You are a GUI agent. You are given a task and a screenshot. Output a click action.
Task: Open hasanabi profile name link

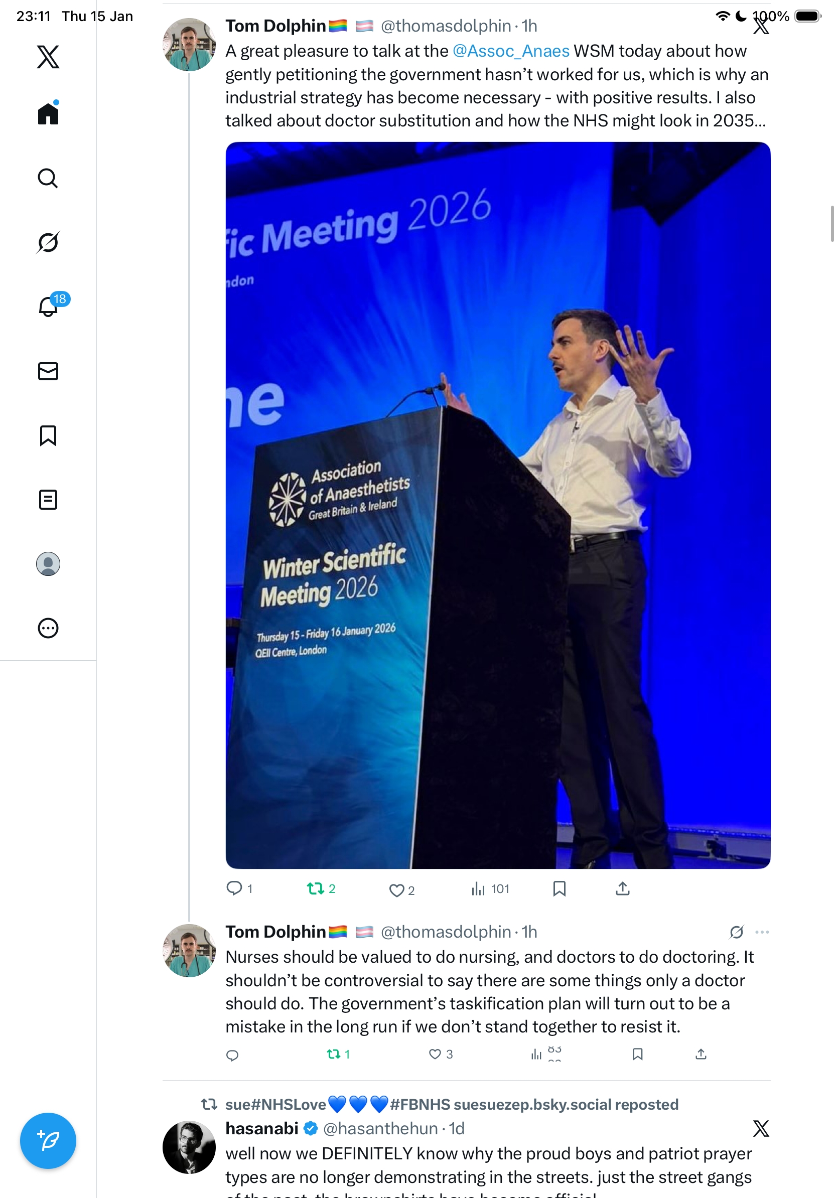261,1128
